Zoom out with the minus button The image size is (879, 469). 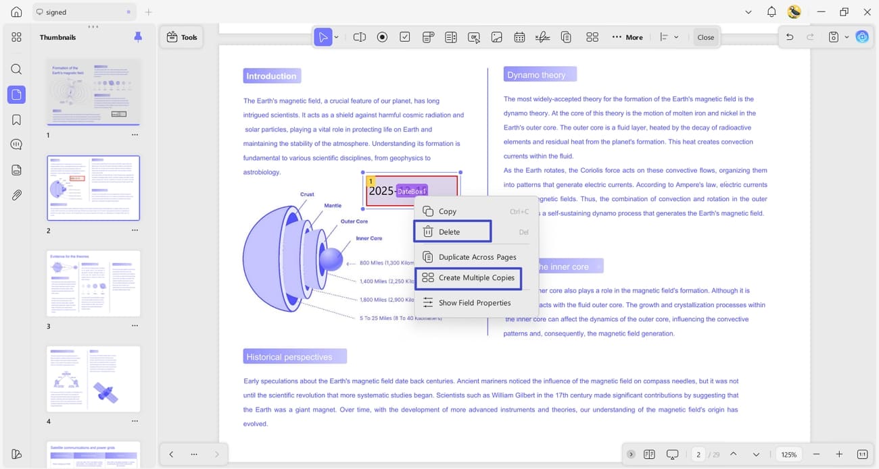click(816, 454)
